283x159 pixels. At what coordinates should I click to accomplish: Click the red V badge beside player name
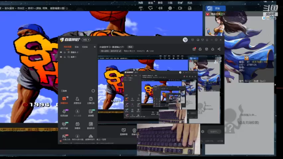tap(208, 14)
